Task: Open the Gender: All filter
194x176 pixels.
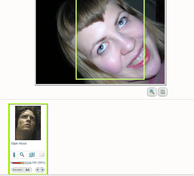Action: point(22,170)
